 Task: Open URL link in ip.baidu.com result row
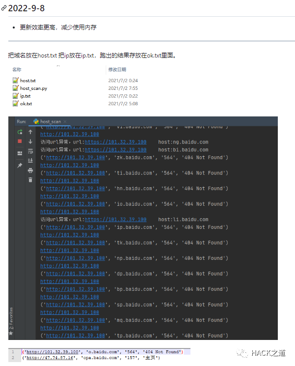76,227
